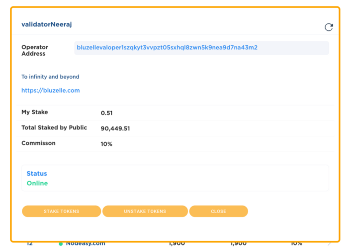This screenshot has width=348, height=248.
Task: Click the Status heading
Action: coord(37,174)
